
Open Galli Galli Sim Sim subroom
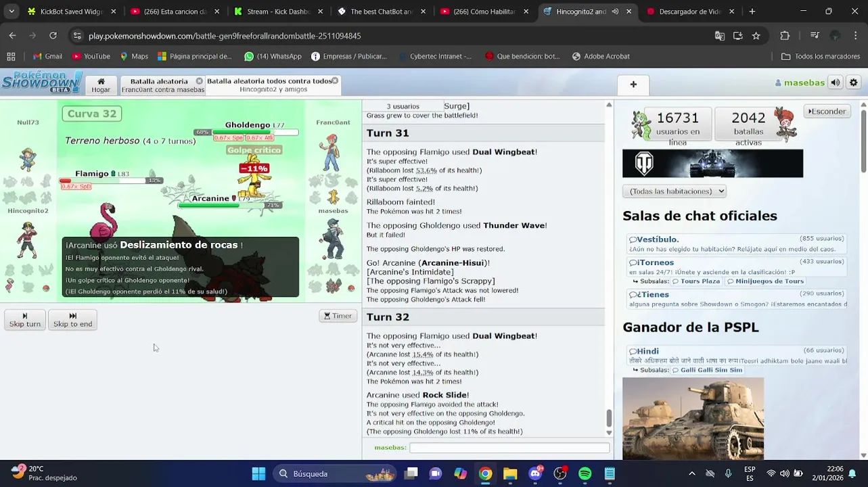(707, 371)
